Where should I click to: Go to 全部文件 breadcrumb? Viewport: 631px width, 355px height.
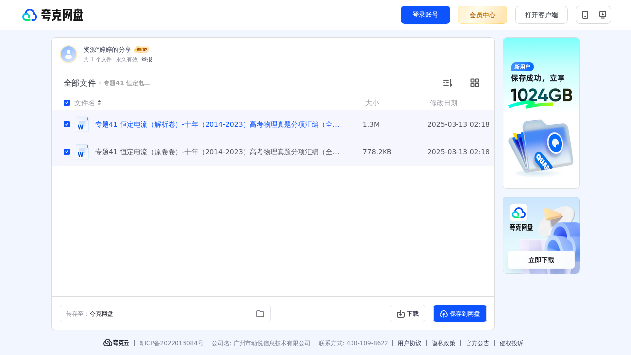[79, 83]
